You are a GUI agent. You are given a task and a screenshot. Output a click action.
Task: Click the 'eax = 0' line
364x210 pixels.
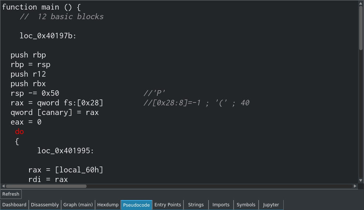coord(26,122)
